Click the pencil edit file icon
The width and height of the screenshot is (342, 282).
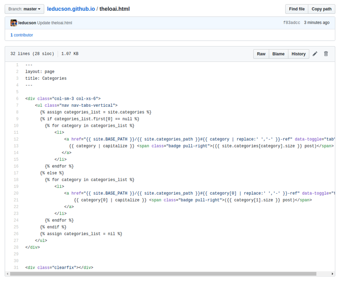click(x=315, y=54)
